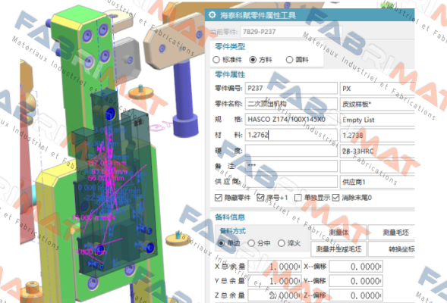This screenshot has width=447, height=303.
Task: Click the 66.000 mm dimension label
Action: pos(105,178)
